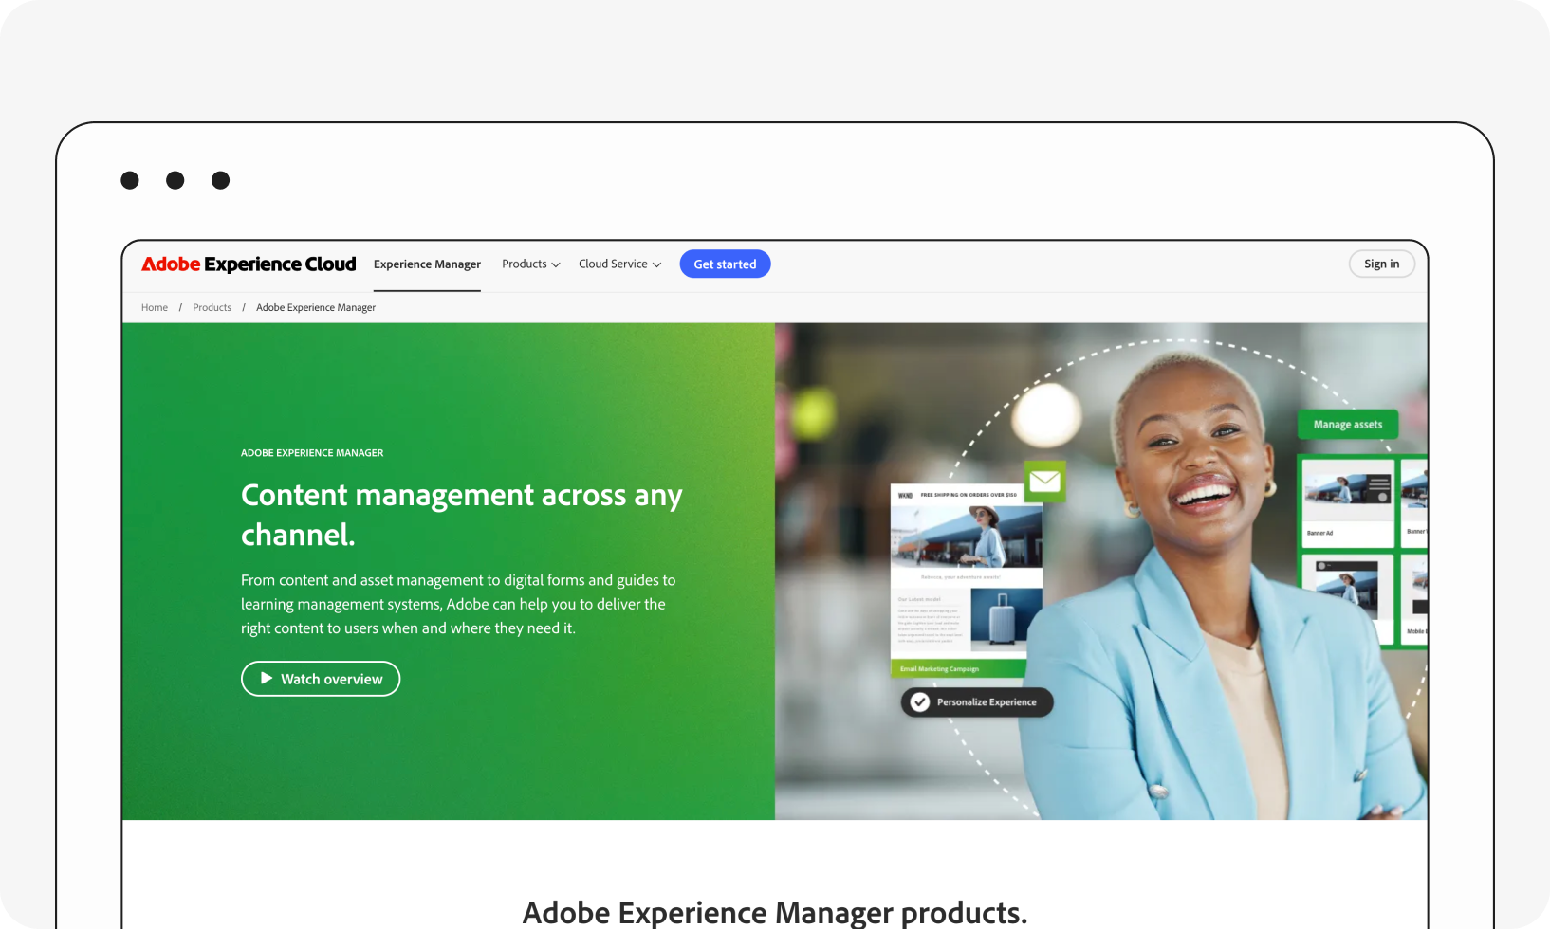
Task: Expand the Cloud Service dropdown menu
Action: 620,264
